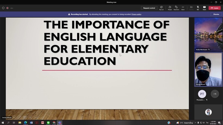Leave the meeting
Screen dimensions: 223x125
(215, 8)
